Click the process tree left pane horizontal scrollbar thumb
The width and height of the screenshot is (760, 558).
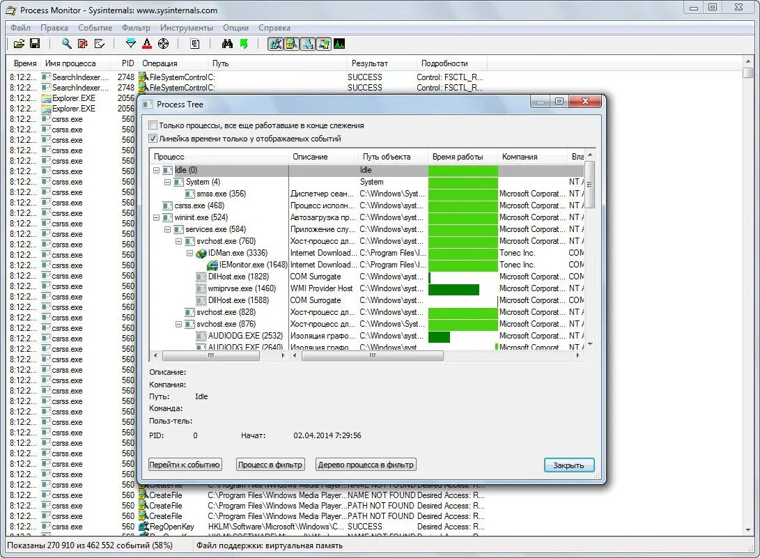pos(211,356)
